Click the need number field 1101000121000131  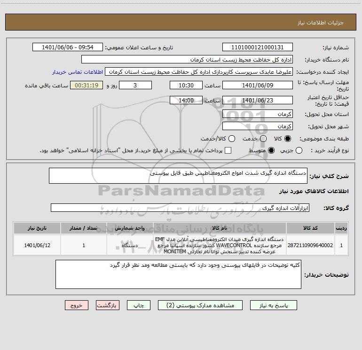point(258,47)
